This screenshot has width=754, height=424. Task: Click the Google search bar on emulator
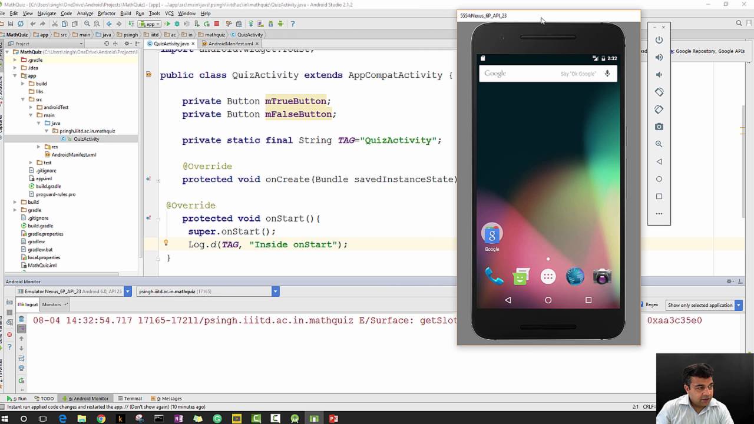point(548,74)
